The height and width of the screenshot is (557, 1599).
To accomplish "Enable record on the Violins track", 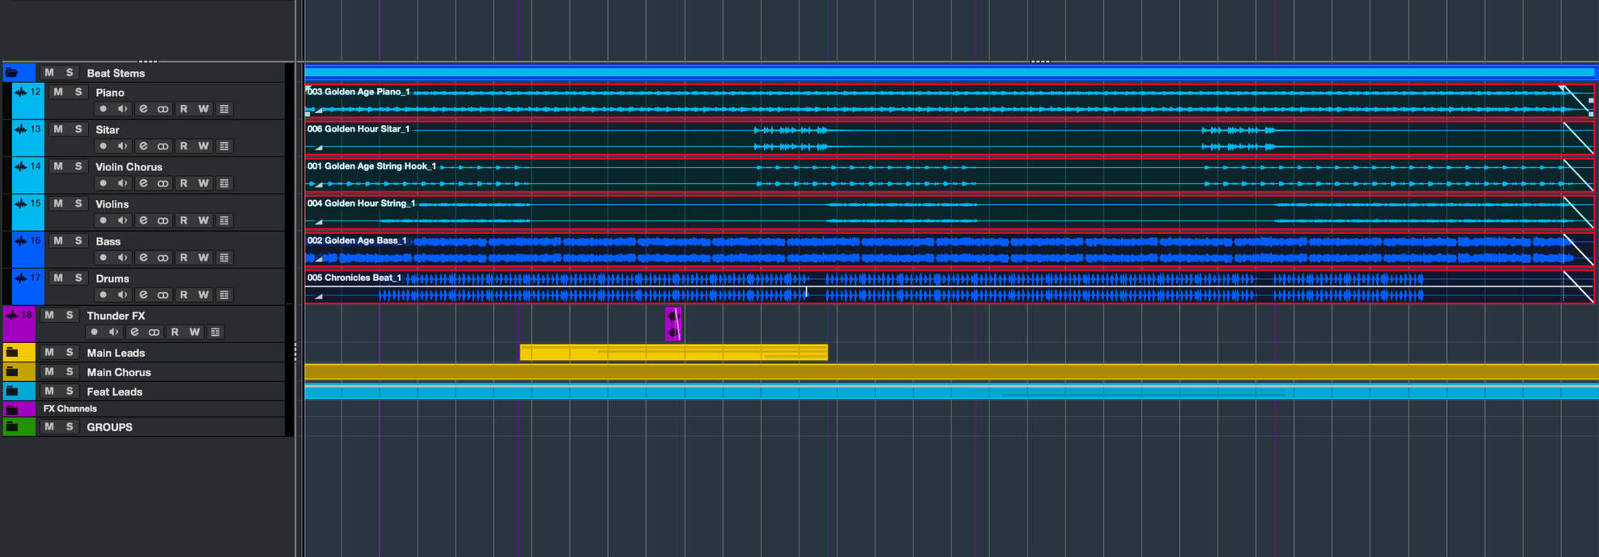I will point(103,220).
